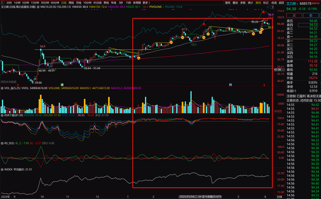
Task: Open the 多股 multi-stock view
Action: pos(243,3)
